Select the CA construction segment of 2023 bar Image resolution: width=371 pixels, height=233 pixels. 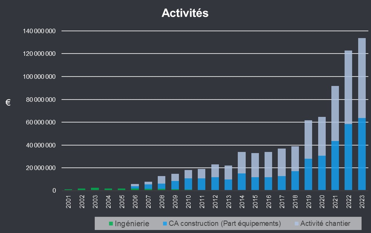tap(362, 154)
